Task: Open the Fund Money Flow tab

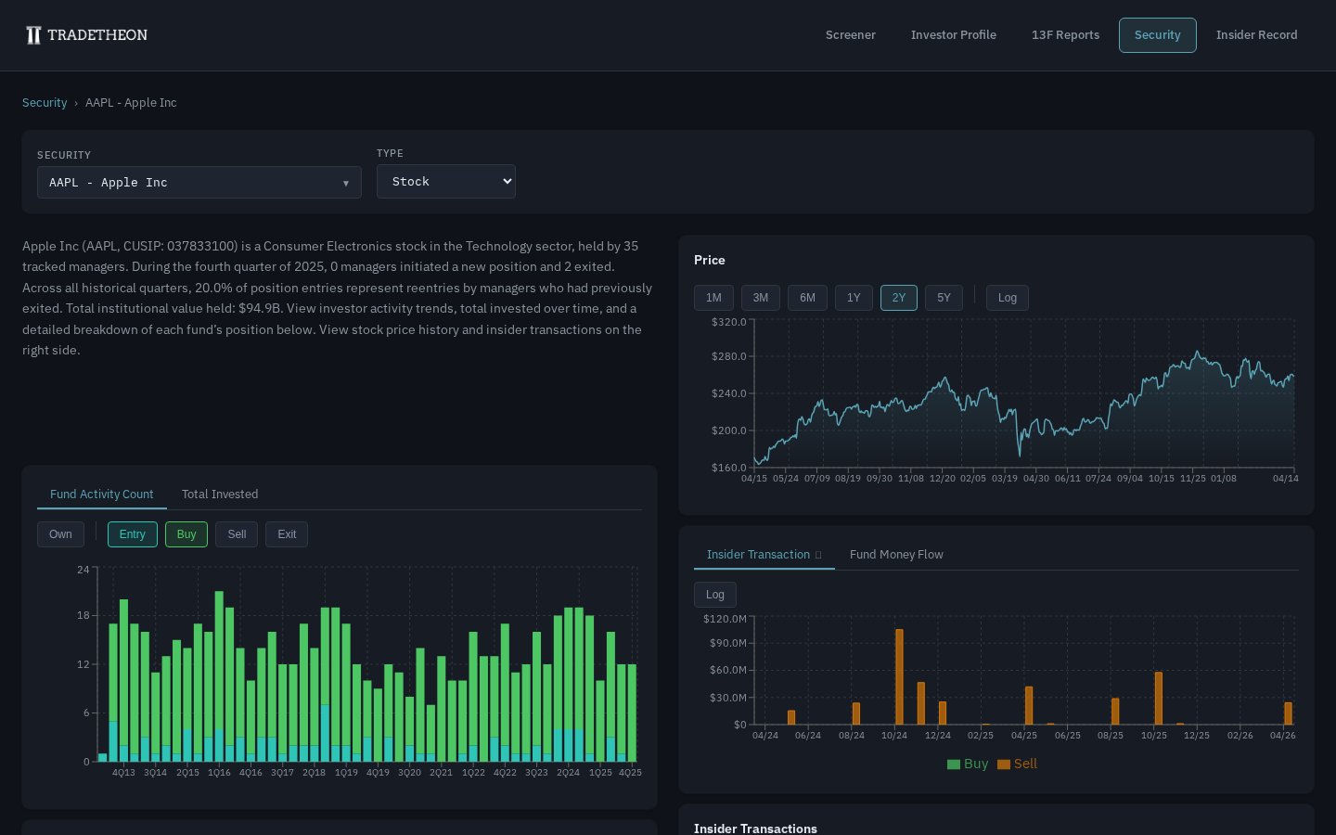Action: tap(896, 555)
